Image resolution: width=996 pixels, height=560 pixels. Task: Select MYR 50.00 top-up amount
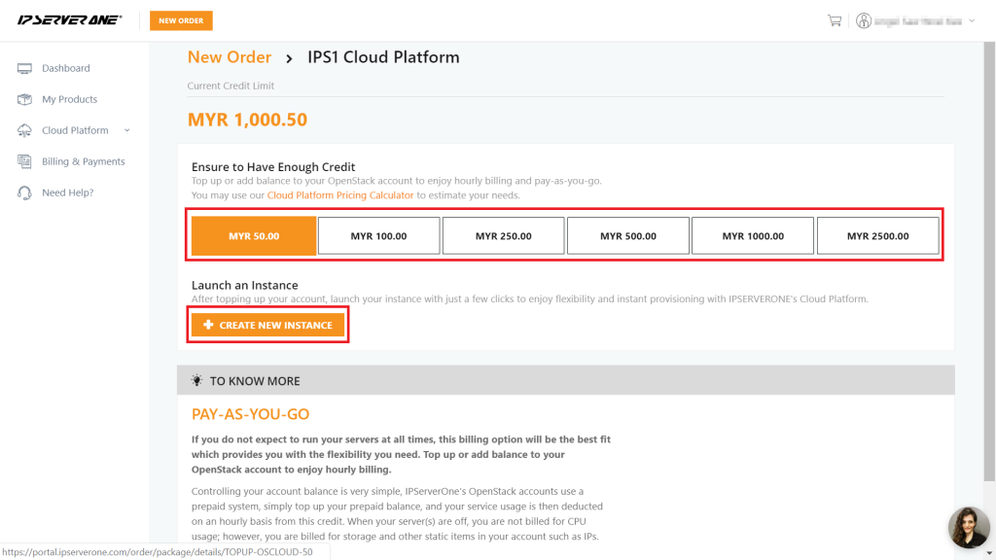pos(254,235)
